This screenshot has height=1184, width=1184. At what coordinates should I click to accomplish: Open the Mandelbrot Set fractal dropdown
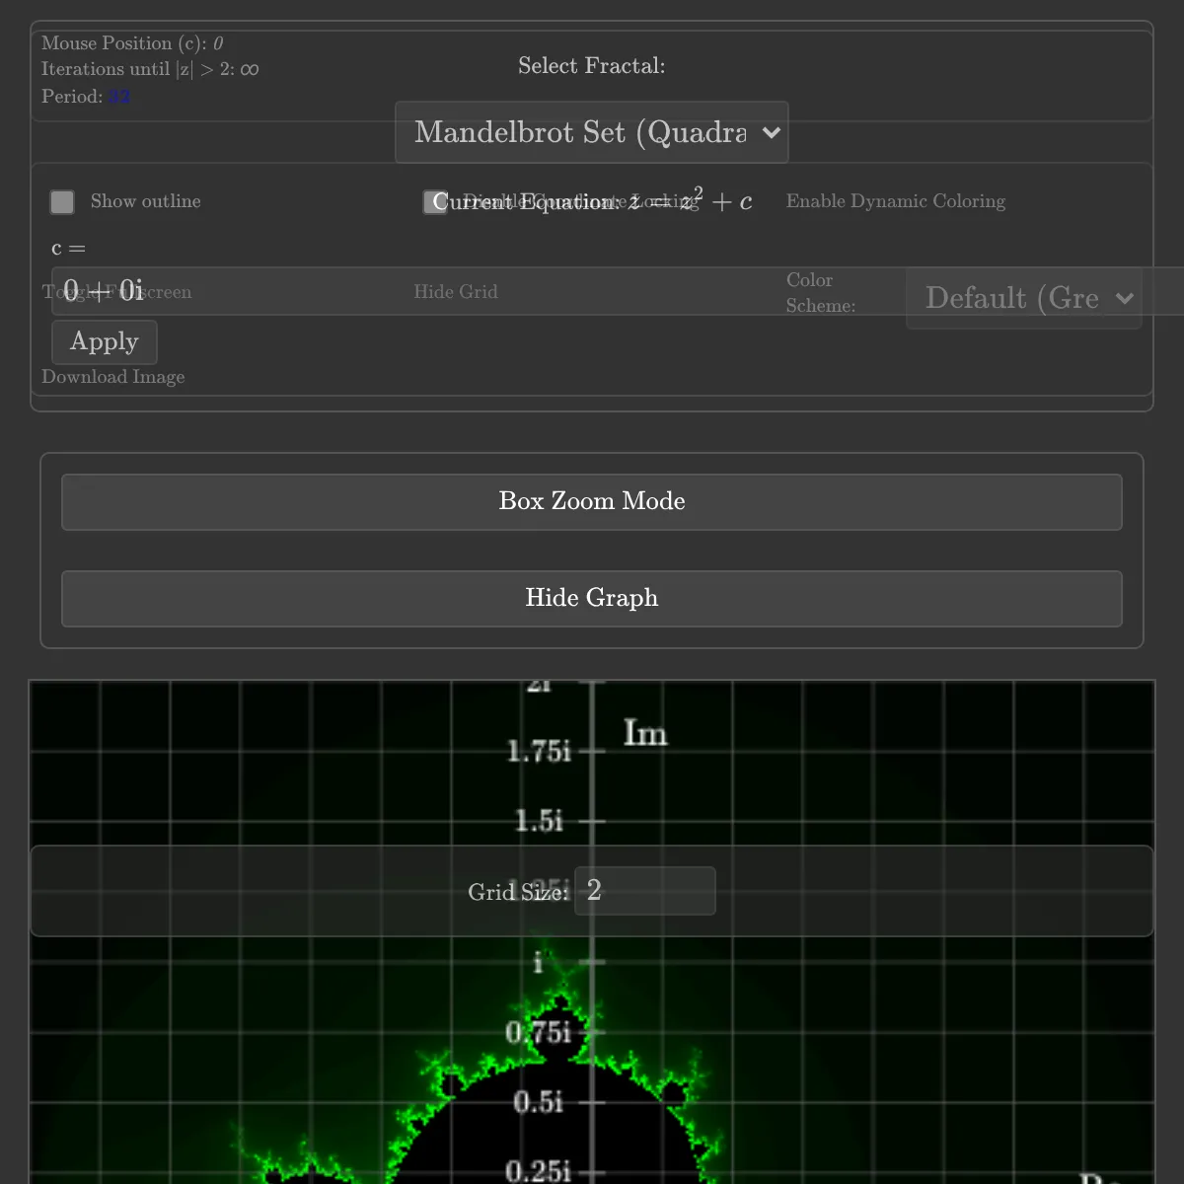click(591, 132)
